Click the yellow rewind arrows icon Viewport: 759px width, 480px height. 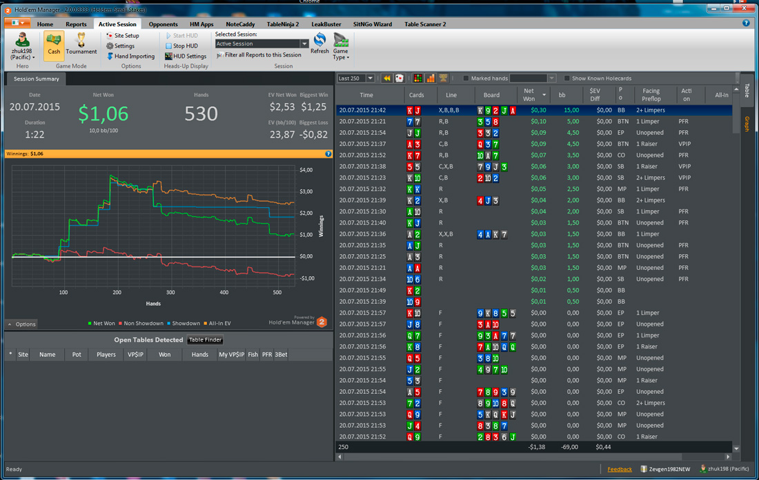pyautogui.click(x=387, y=79)
